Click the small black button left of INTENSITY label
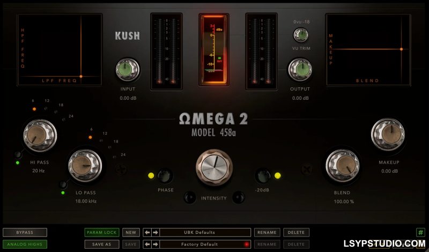429x252 pixels. [190, 197]
